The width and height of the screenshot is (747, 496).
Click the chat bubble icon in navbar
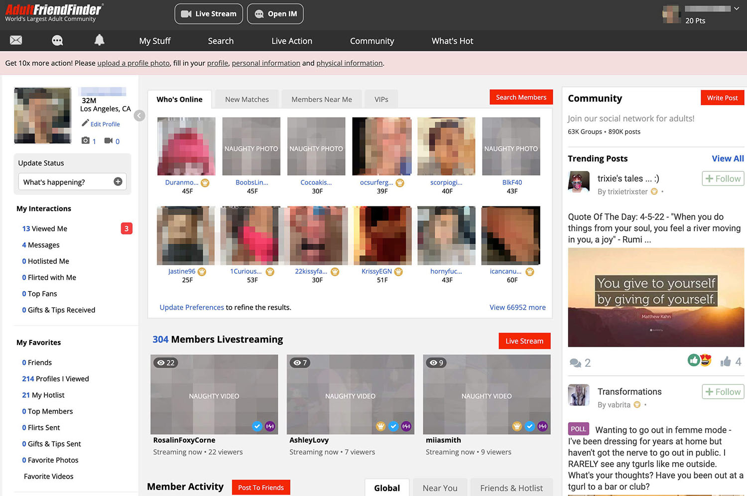(57, 40)
